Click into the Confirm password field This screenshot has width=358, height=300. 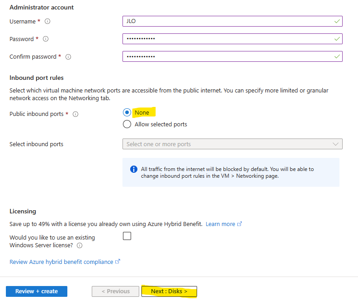tap(232, 56)
